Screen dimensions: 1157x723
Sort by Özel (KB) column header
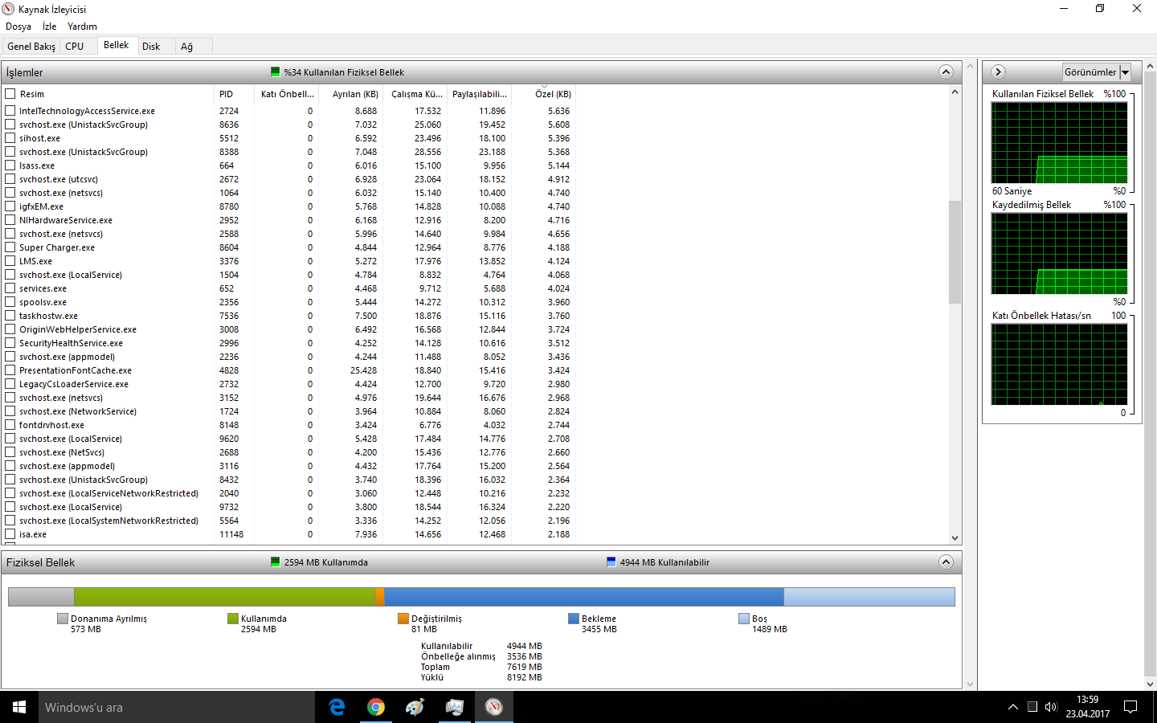click(544, 94)
